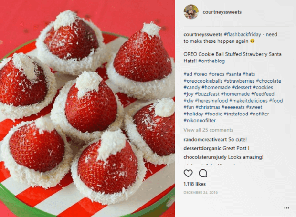Image resolution: width=296 pixels, height=217 pixels.
Task: Select the #oreocookieballs hashtag
Action: click(x=203, y=81)
